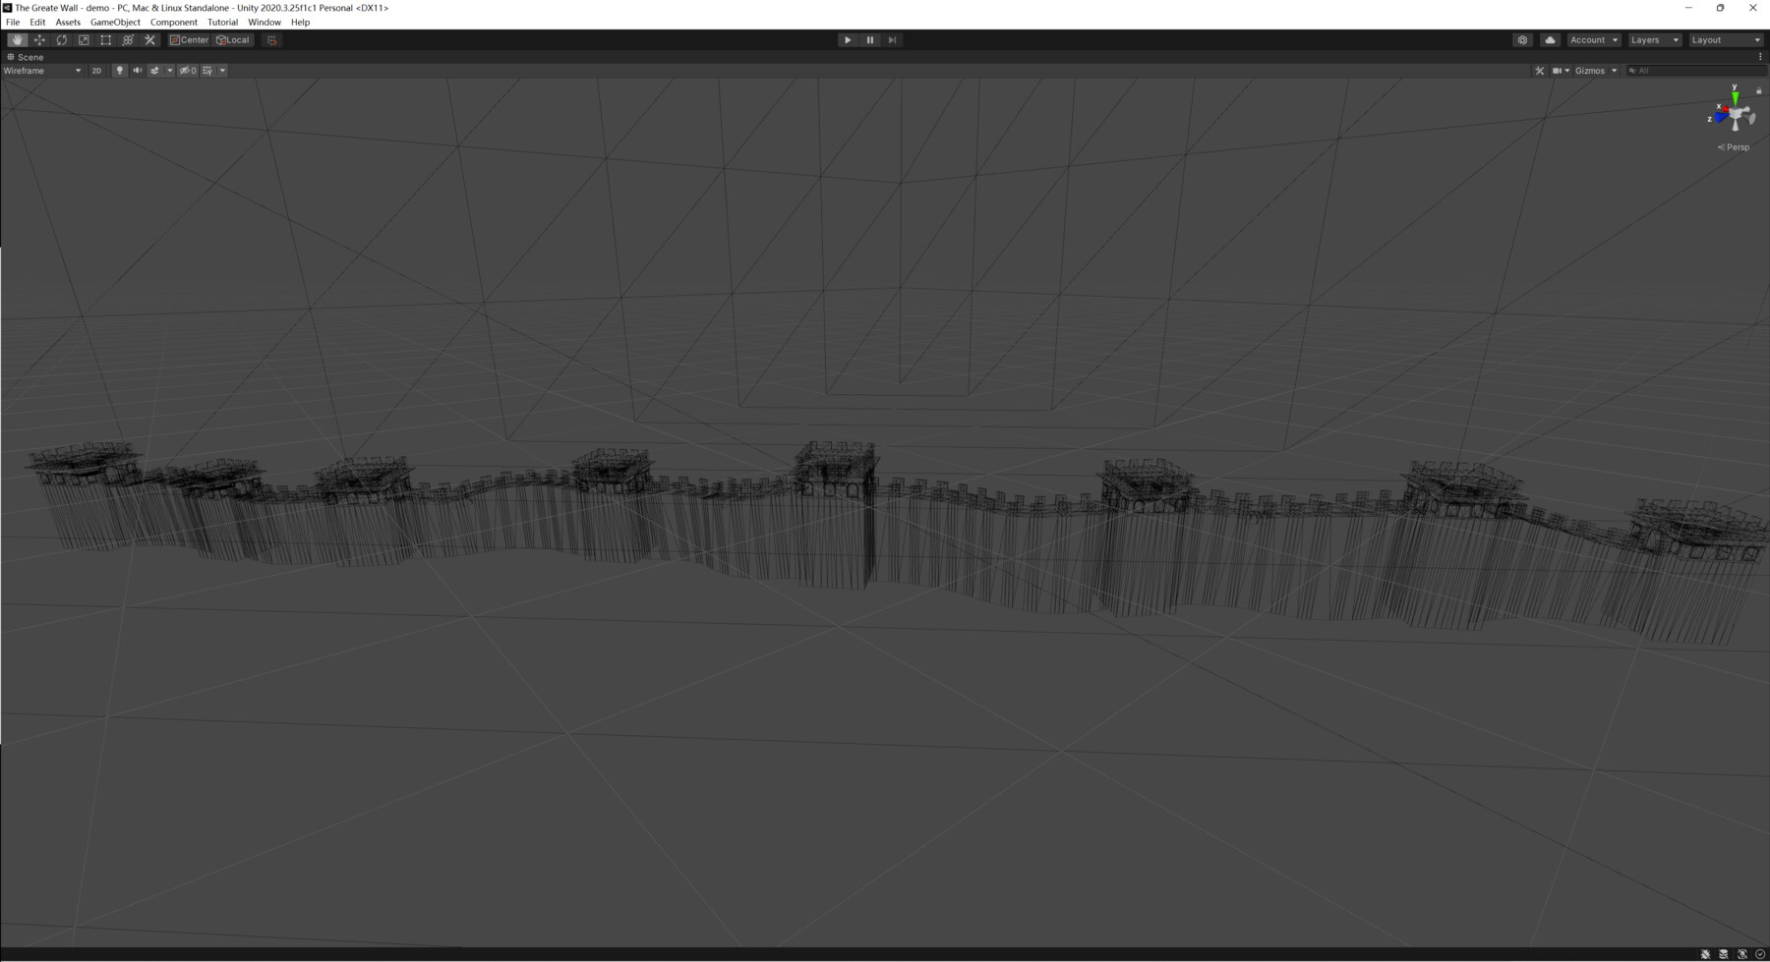The image size is (1770, 962).
Task: Open the Help menu
Action: click(300, 22)
